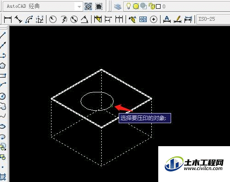
Task: Click the Dimension Update icon
Action: point(188,19)
